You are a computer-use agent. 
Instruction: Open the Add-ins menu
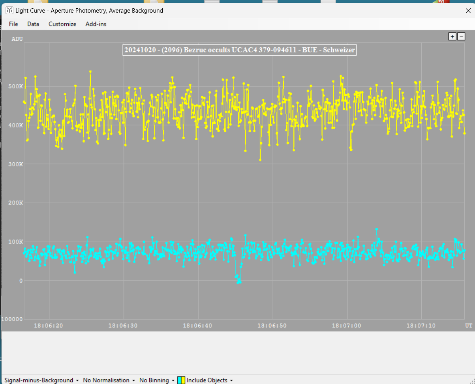[96, 24]
